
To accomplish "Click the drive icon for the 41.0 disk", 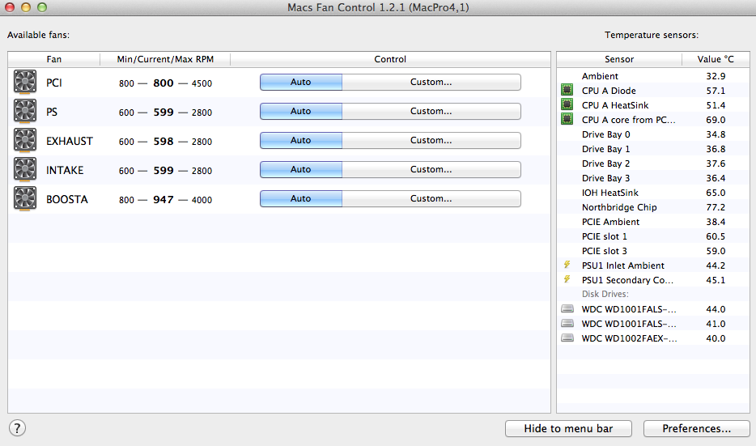I will [567, 323].
